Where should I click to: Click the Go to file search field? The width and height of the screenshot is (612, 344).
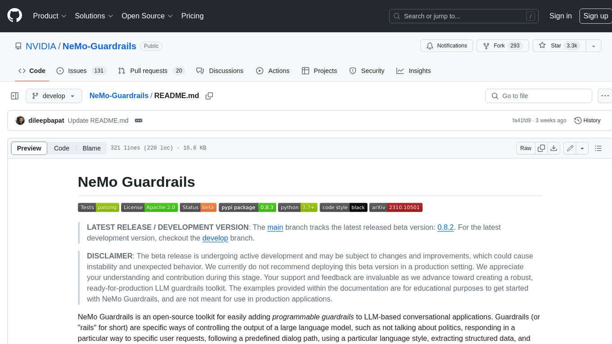point(539,96)
